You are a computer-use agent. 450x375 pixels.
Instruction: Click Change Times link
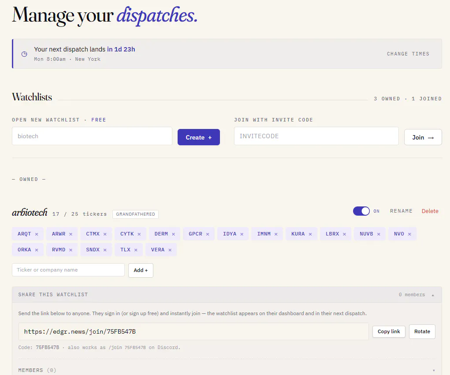click(408, 54)
